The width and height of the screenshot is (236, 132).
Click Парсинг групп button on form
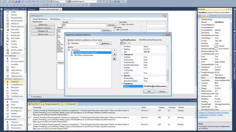click(43, 34)
